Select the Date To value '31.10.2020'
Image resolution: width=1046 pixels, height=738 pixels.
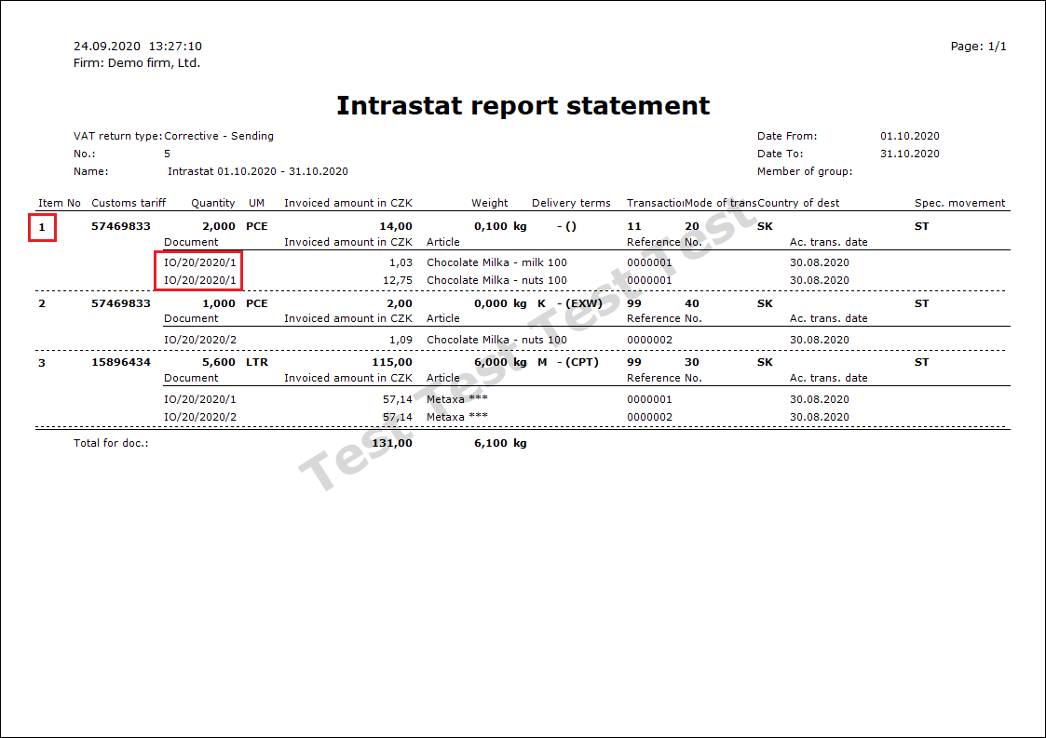[x=909, y=154]
